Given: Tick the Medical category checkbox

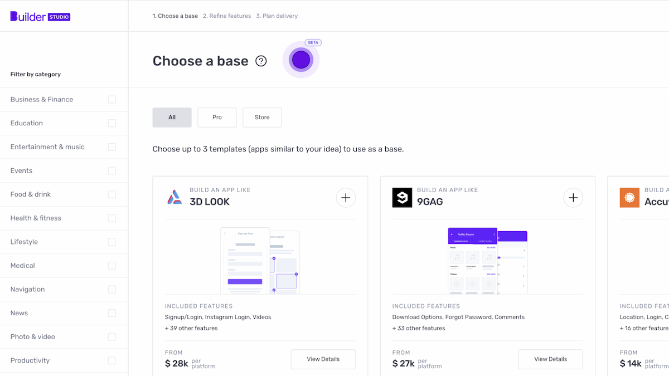Looking at the screenshot, I should [x=112, y=266].
